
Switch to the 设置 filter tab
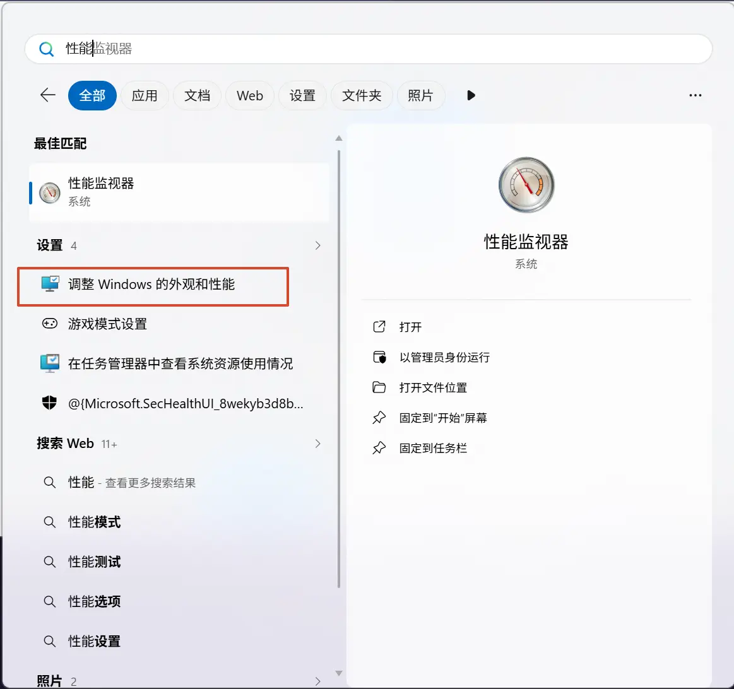(302, 95)
